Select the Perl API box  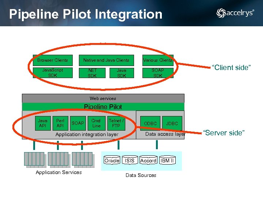[x=60, y=123]
